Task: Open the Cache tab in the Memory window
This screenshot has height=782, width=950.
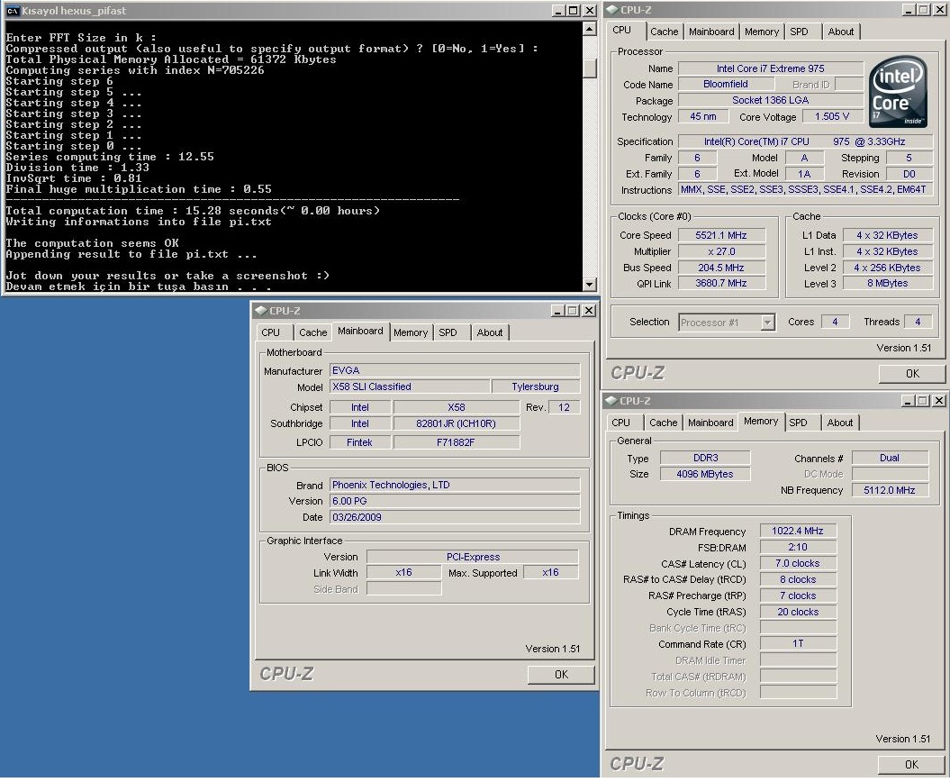Action: click(x=664, y=423)
